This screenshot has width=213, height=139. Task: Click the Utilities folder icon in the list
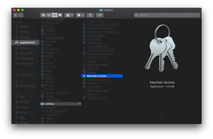42,104
